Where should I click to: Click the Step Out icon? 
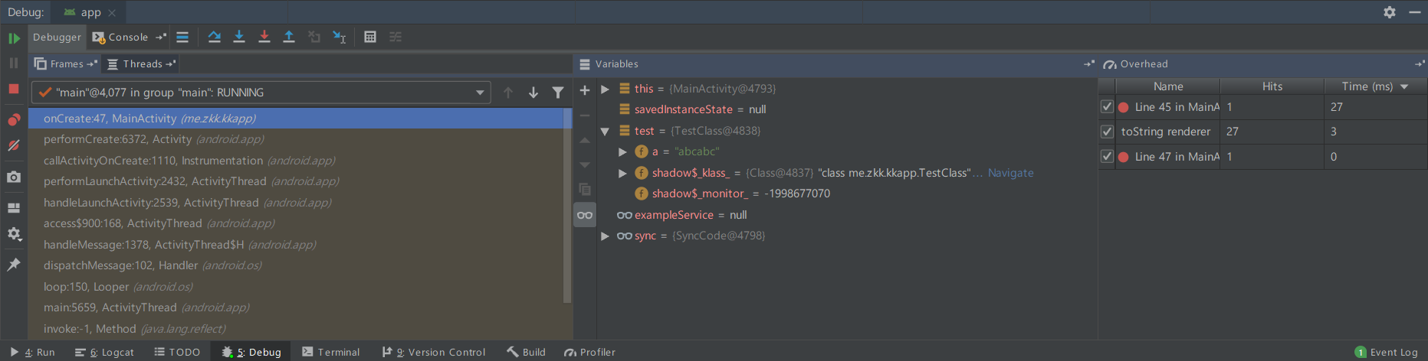coord(289,37)
